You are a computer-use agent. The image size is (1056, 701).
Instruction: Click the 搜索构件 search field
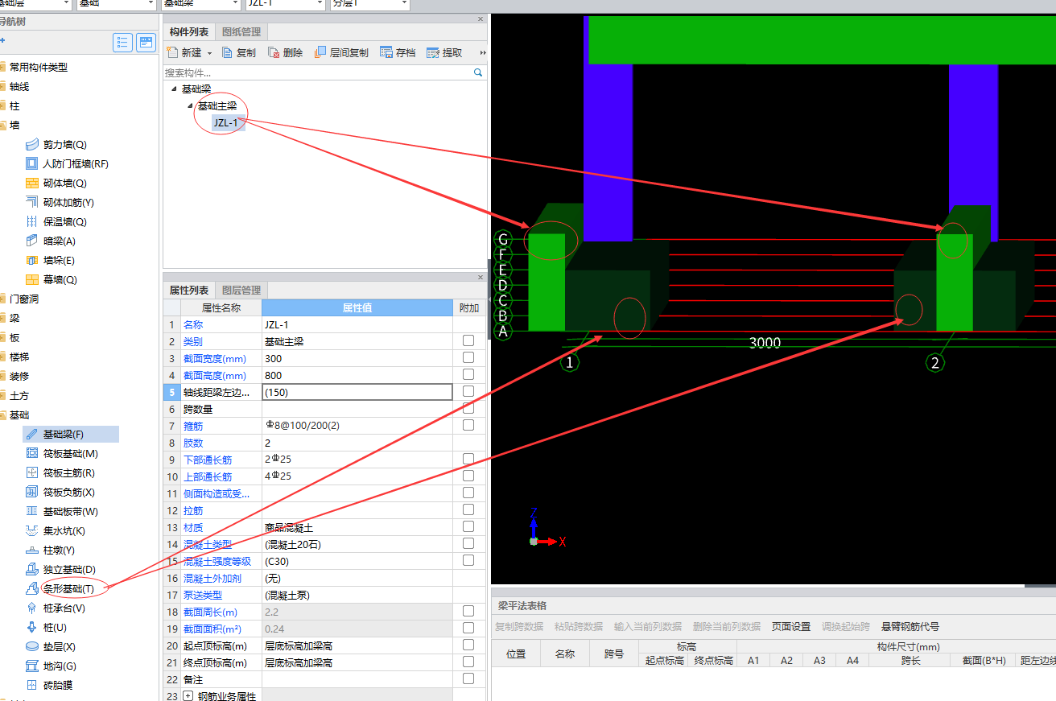click(318, 72)
